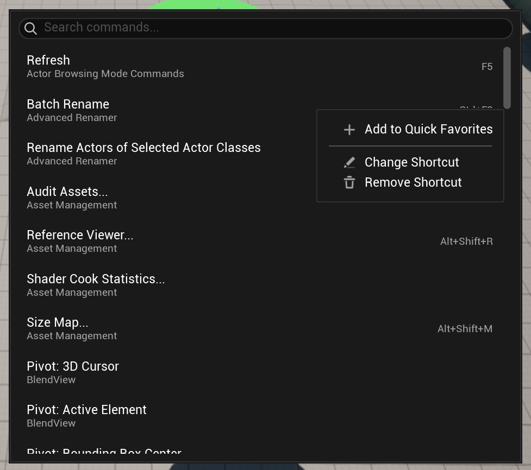Click the trash icon beside Remove Shortcut

pyautogui.click(x=349, y=182)
